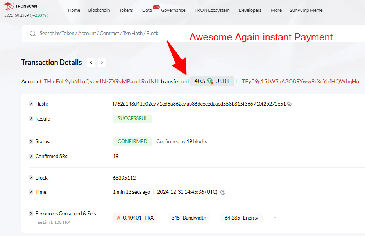Screen dimensions: 365x236
Task: Click the USDT token icon
Action: (x=210, y=81)
